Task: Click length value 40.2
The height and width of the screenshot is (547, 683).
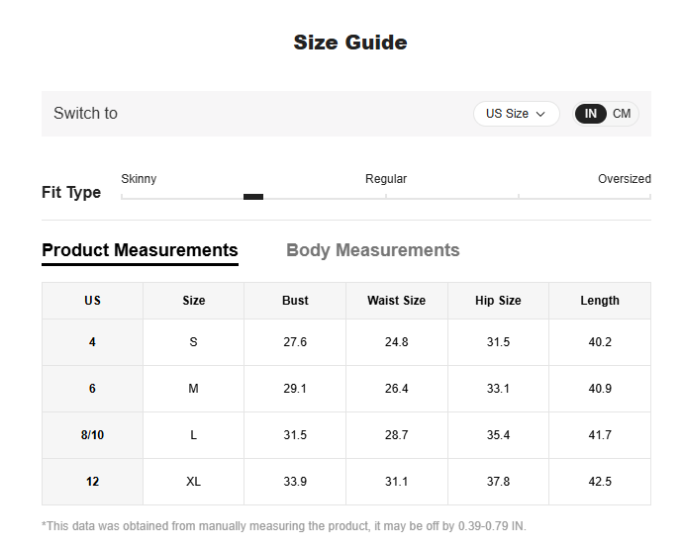Action: tap(600, 342)
